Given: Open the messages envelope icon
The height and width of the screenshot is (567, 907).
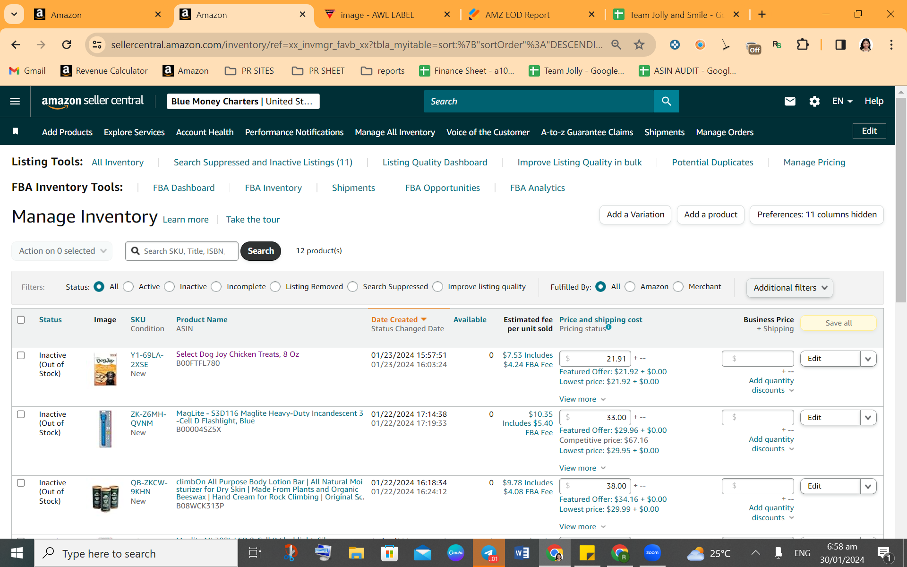Looking at the screenshot, I should tap(790, 101).
